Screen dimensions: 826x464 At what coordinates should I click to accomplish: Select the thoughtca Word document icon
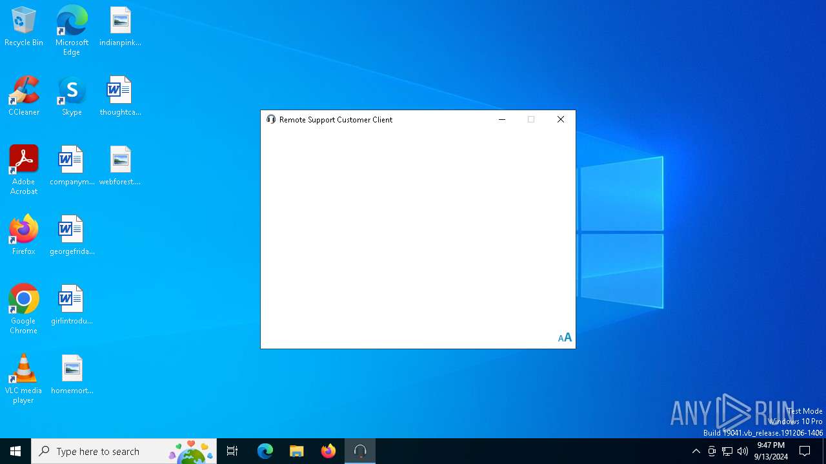[x=120, y=97]
